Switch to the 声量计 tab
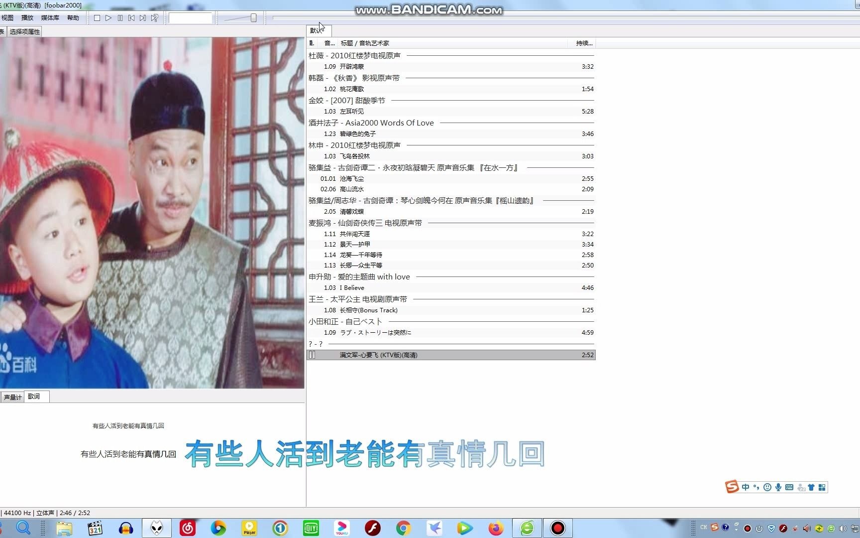Screen dimensions: 860x538 [12, 397]
